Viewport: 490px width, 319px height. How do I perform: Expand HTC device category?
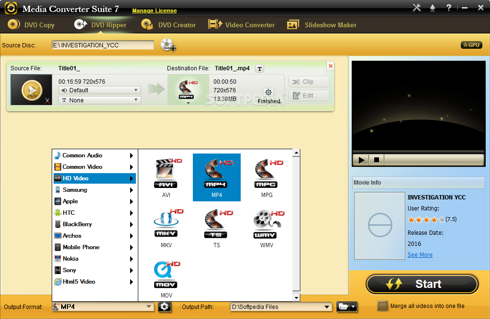95,213
